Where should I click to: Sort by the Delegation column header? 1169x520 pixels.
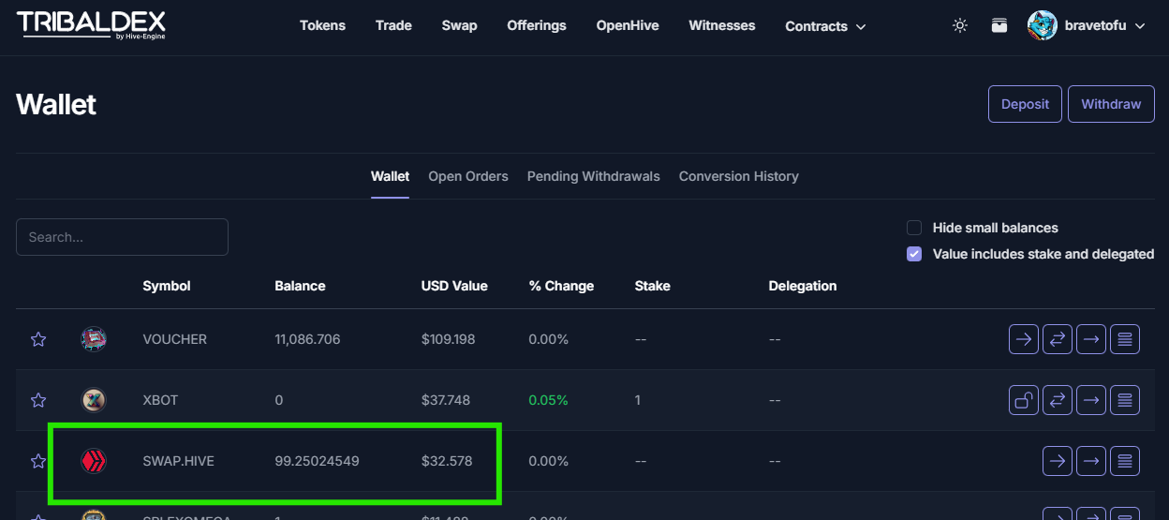tap(803, 286)
